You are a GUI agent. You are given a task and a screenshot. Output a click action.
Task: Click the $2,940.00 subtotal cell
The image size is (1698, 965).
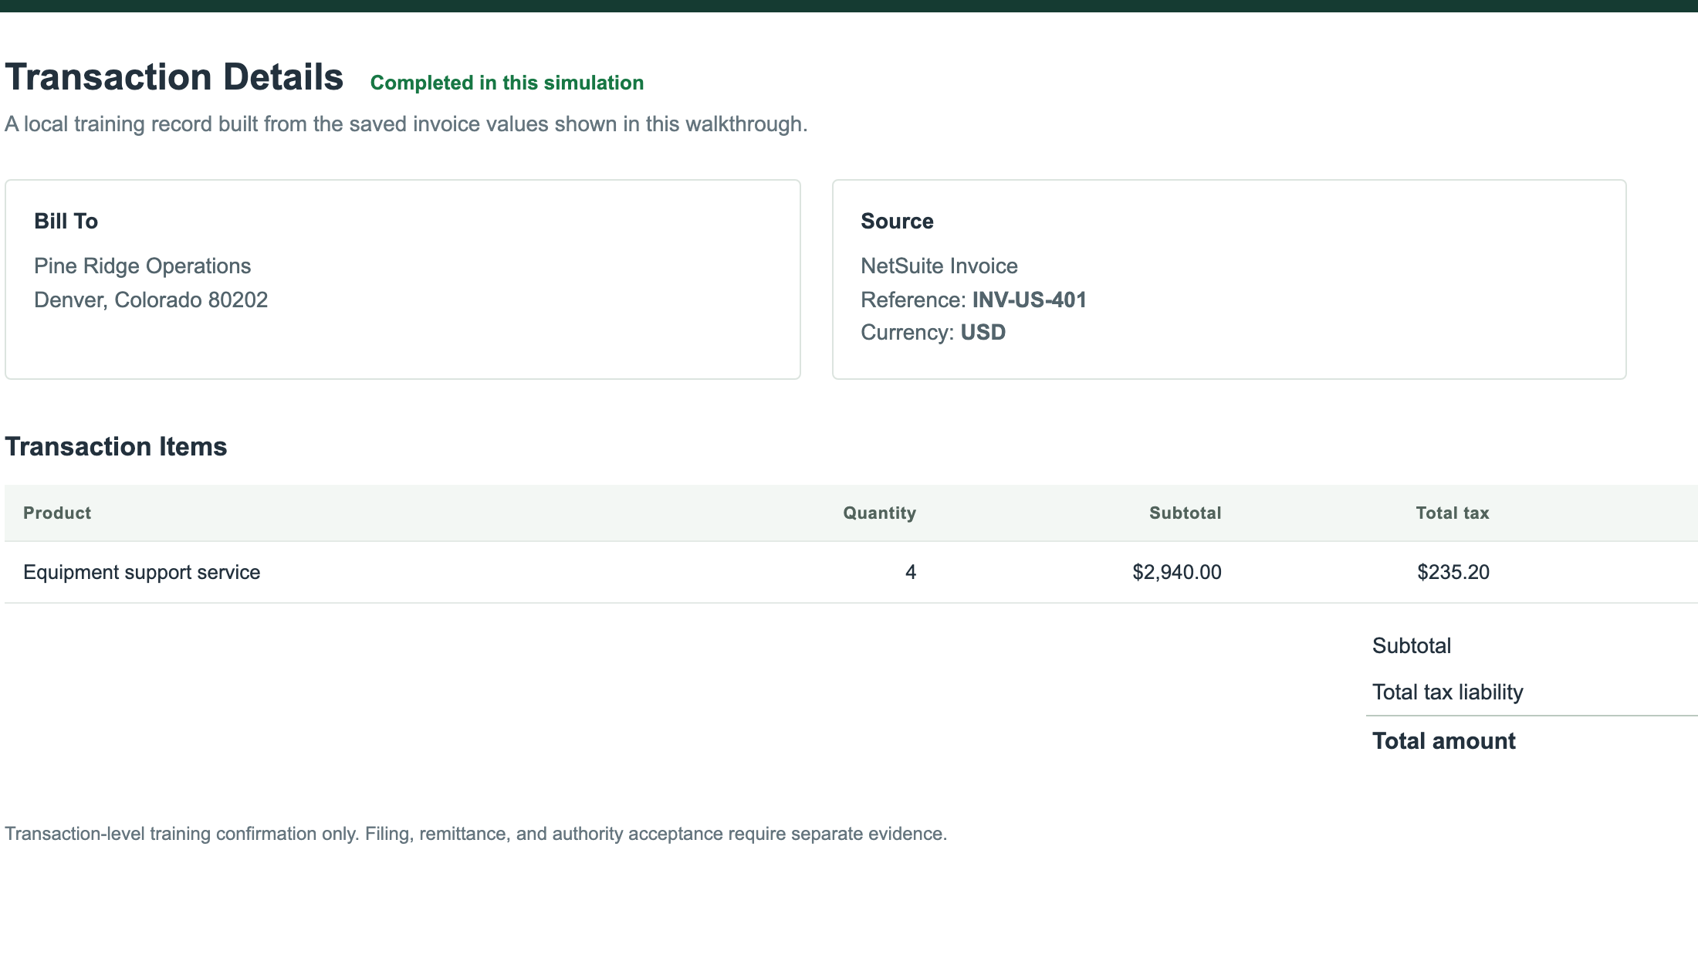coord(1176,572)
